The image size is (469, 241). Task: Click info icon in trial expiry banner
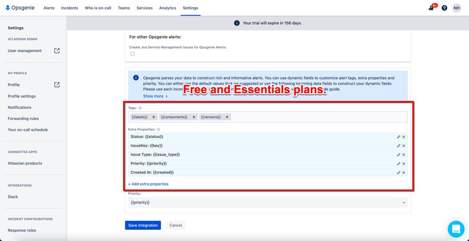(237, 23)
